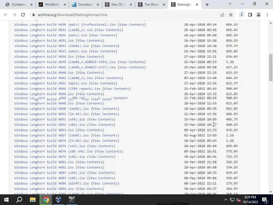Click date 02-Aug-2021 13:03
Screen dimensions: 273x205
(200, 135)
